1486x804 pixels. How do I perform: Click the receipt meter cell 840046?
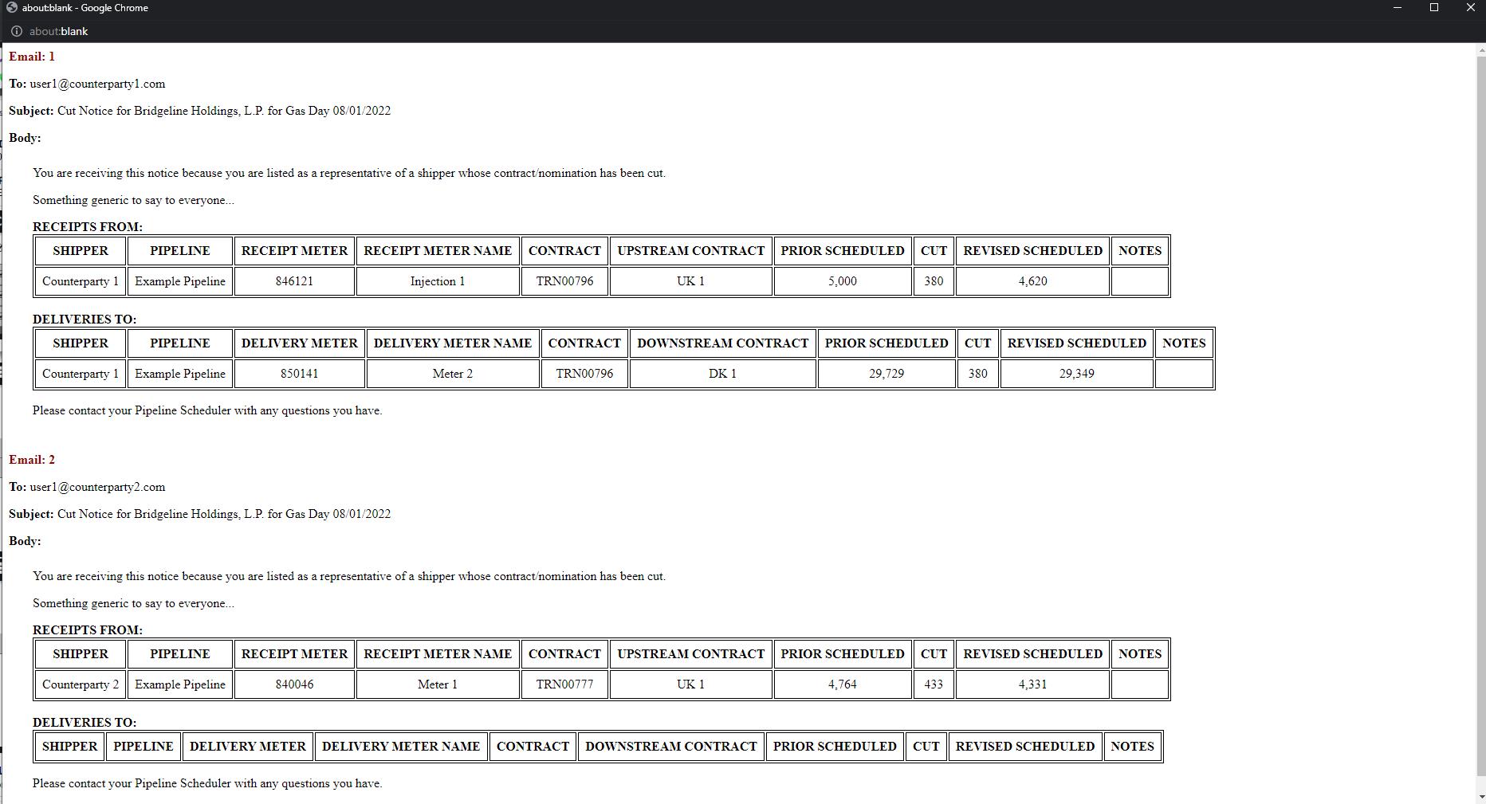click(294, 684)
